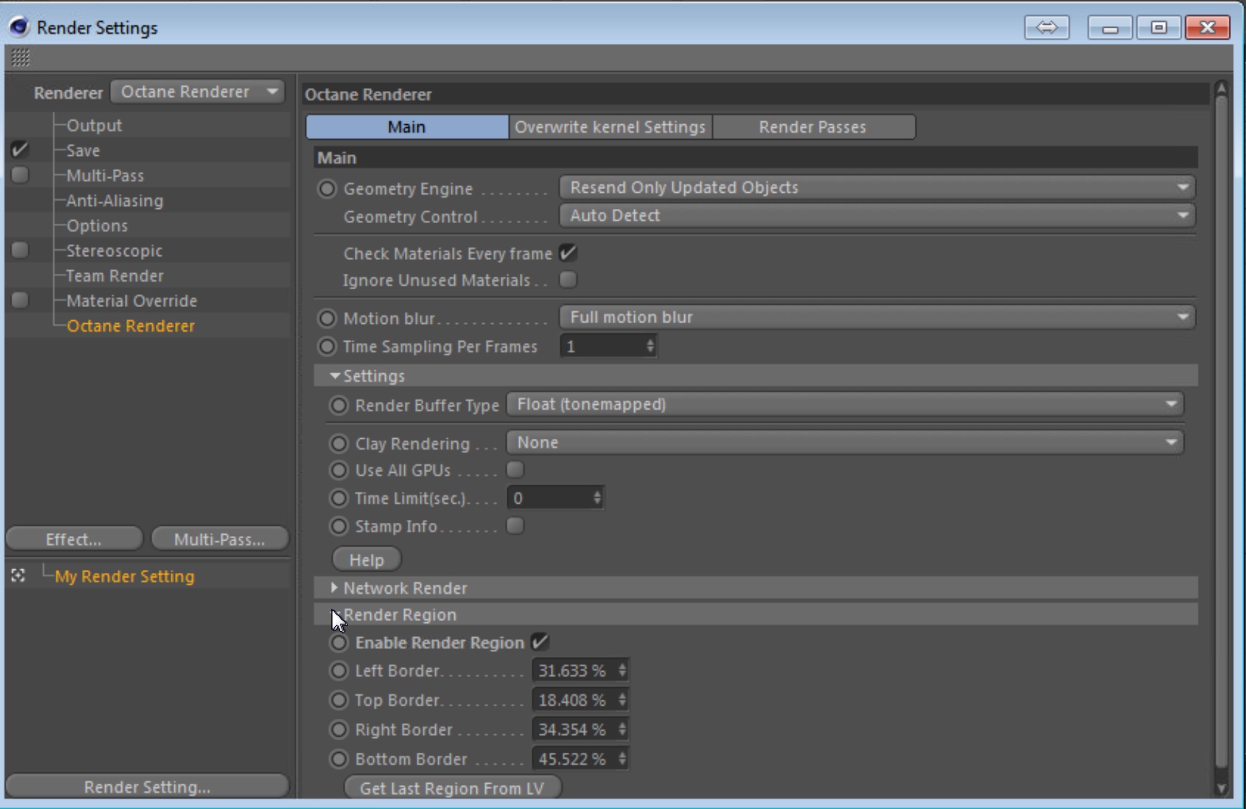Viewport: 1246px width, 809px height.
Task: Expand the Network Render section
Action: coord(334,587)
